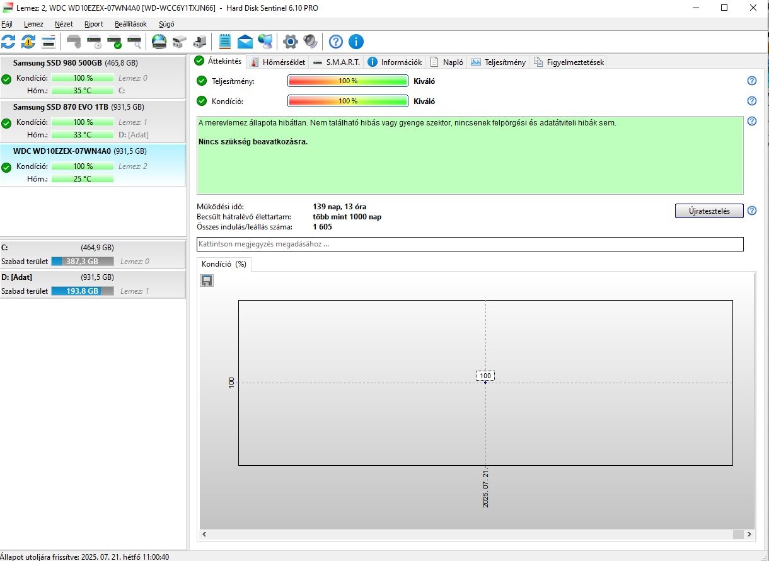Switch to the Információk tab
769x561 pixels.
(x=395, y=62)
